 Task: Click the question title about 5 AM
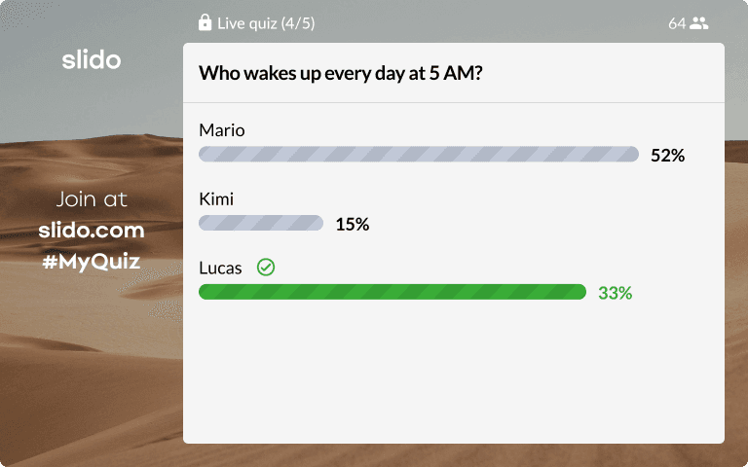tap(341, 73)
